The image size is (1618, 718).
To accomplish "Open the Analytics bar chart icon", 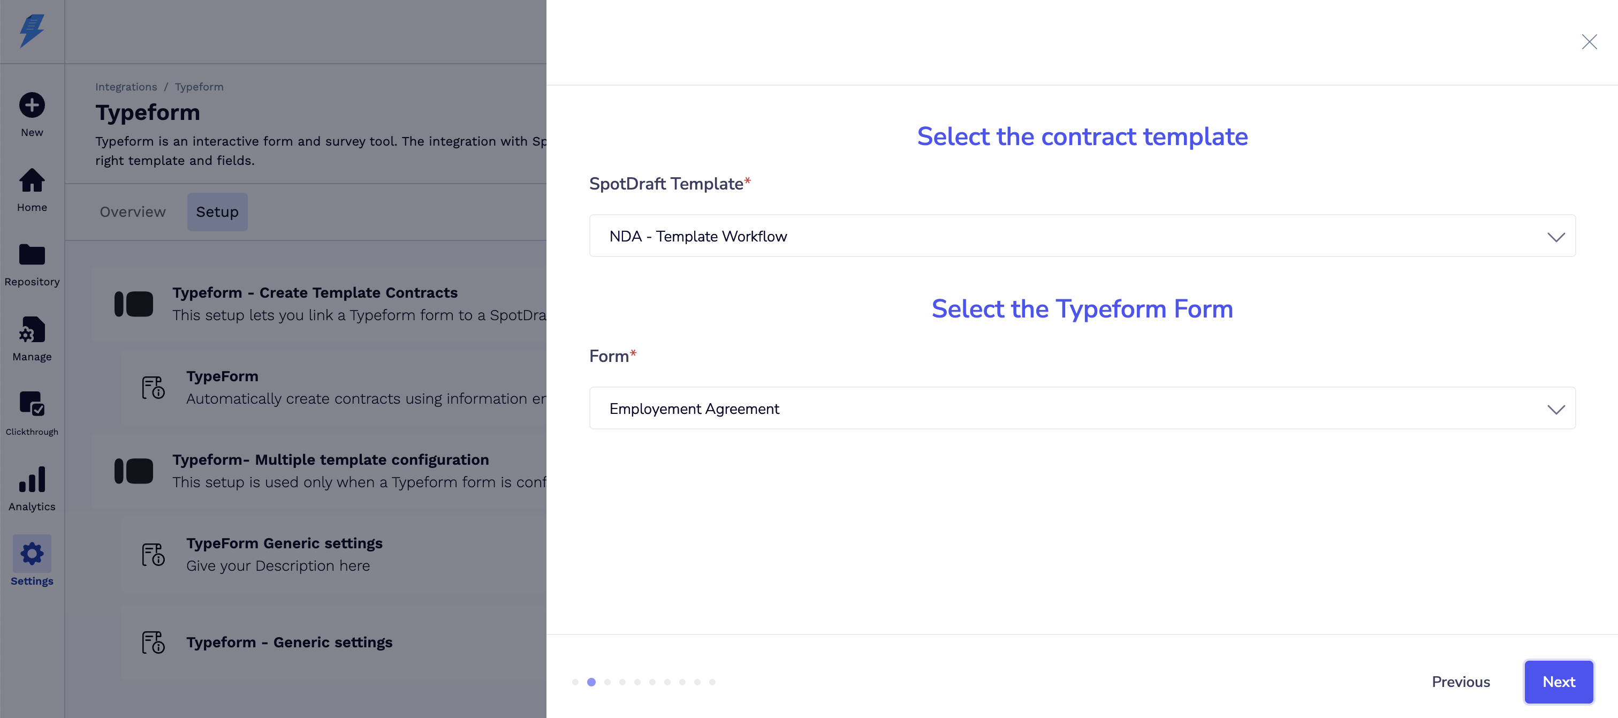I will click(32, 479).
